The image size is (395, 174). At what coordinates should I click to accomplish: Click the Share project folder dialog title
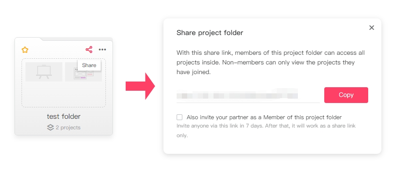(x=210, y=33)
